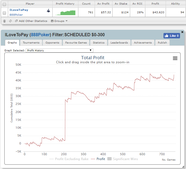The image size is (186, 169).
Task: Click the 94 ability score
Action: point(182,12)
